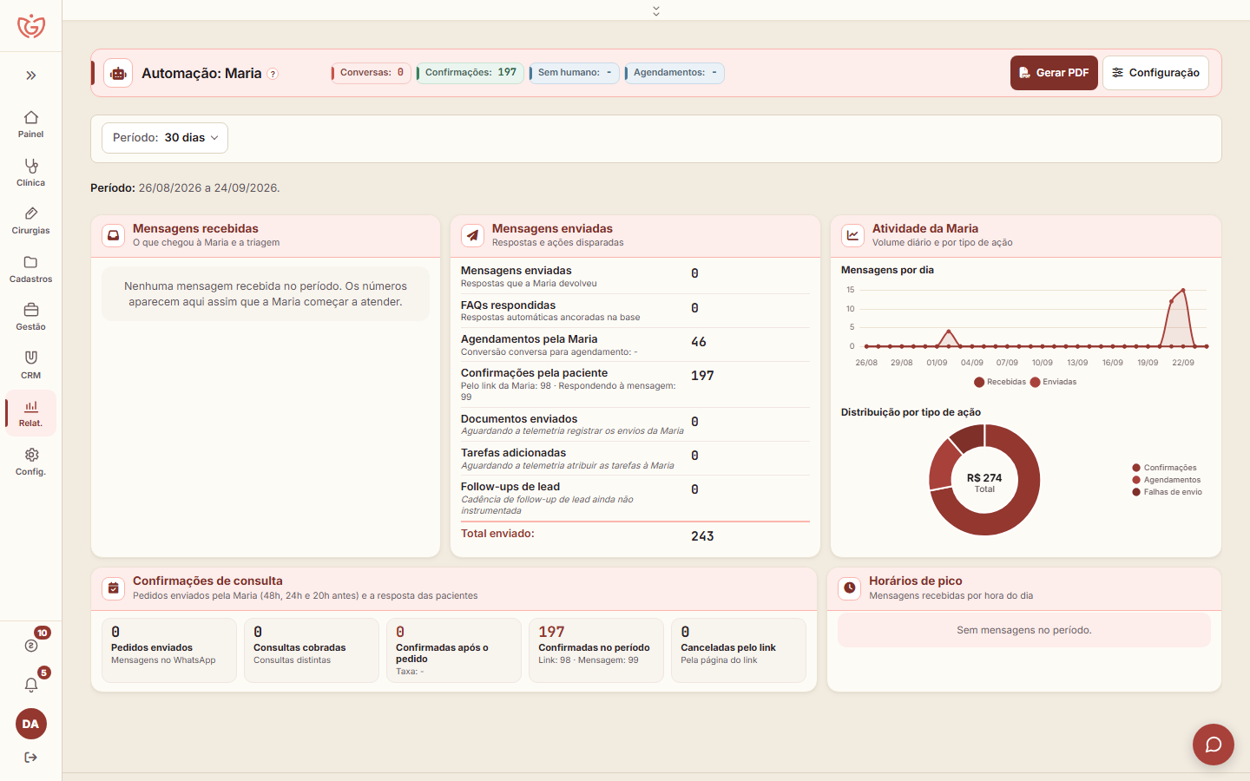Click the Mensagens enviadas paper plane icon
The height and width of the screenshot is (781, 1250).
click(472, 235)
